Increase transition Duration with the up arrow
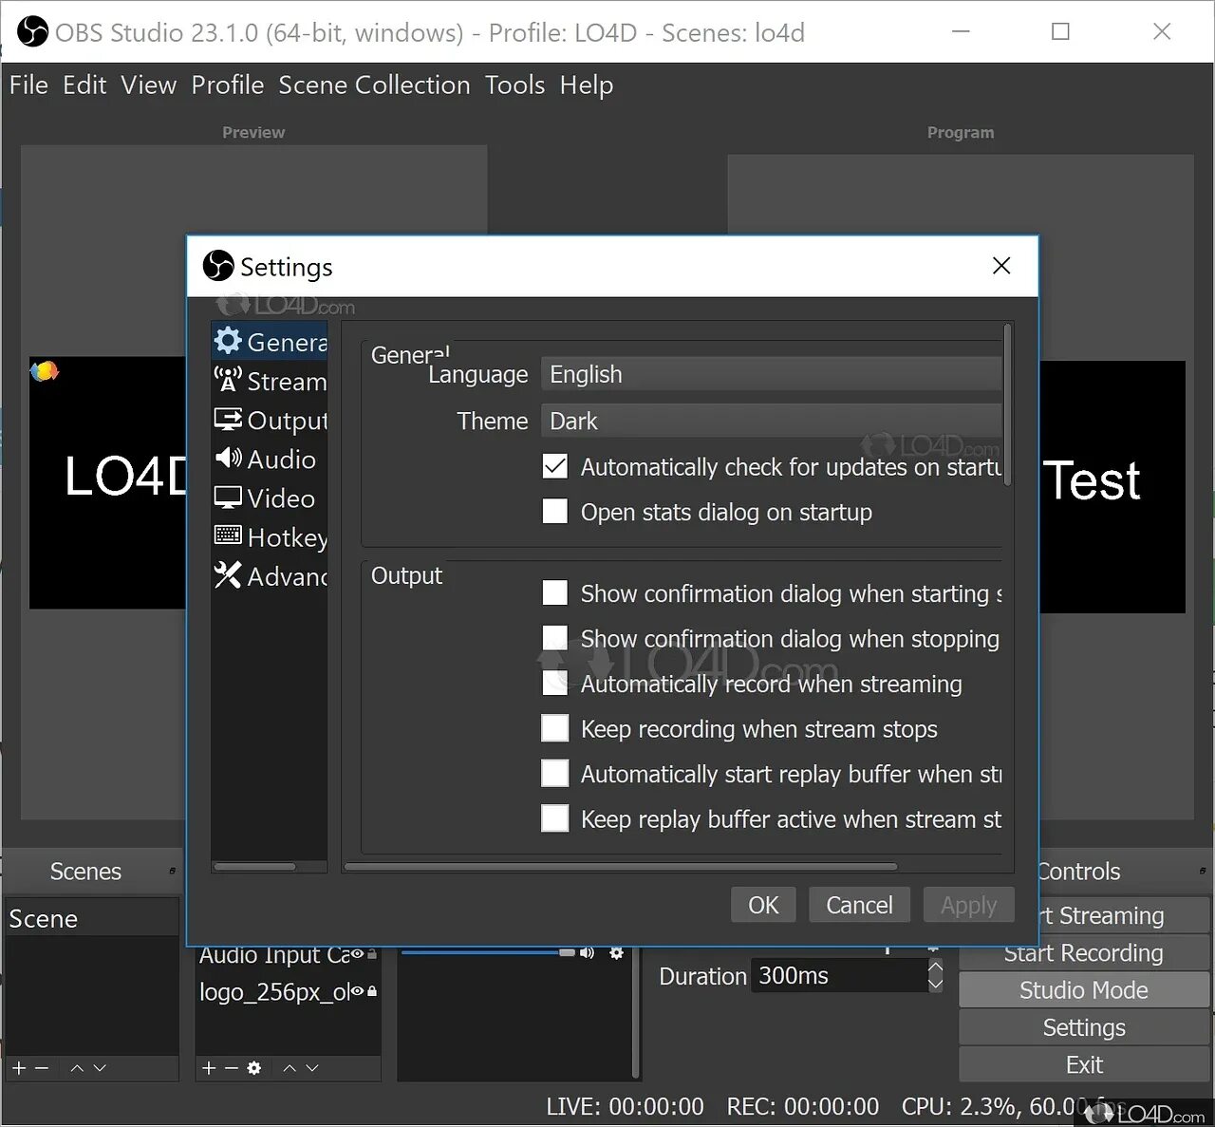1215x1127 pixels. pos(936,967)
